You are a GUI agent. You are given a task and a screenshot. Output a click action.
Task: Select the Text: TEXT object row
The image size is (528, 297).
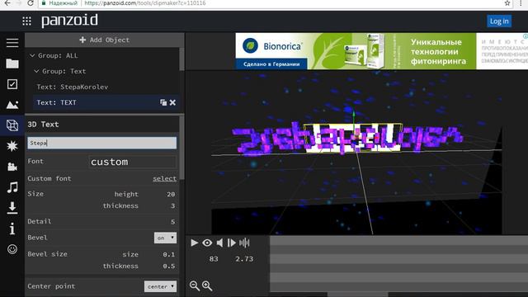click(106, 102)
